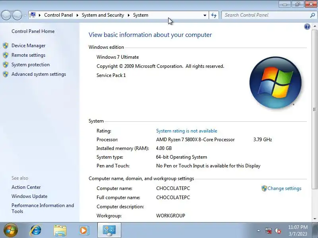Click the Remote settings link
The width and height of the screenshot is (318, 238).
(28, 55)
